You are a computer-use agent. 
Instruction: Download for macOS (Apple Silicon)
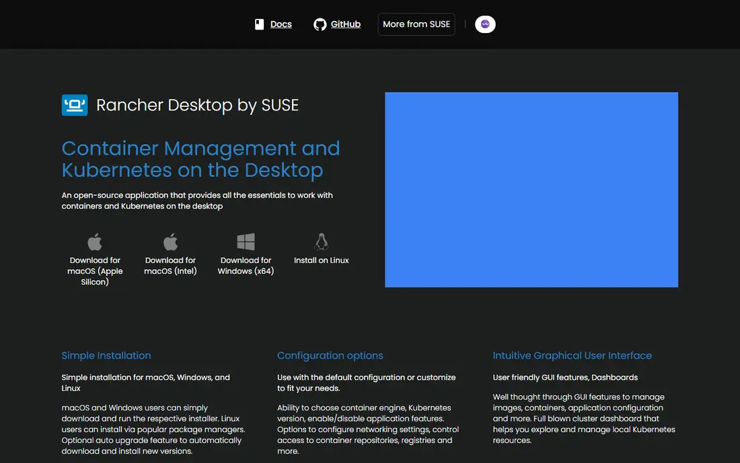(x=95, y=271)
